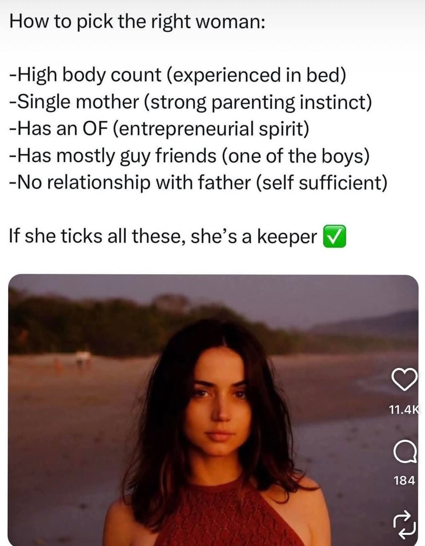Open the attached beach photo
The image size is (425, 546).
[213, 410]
